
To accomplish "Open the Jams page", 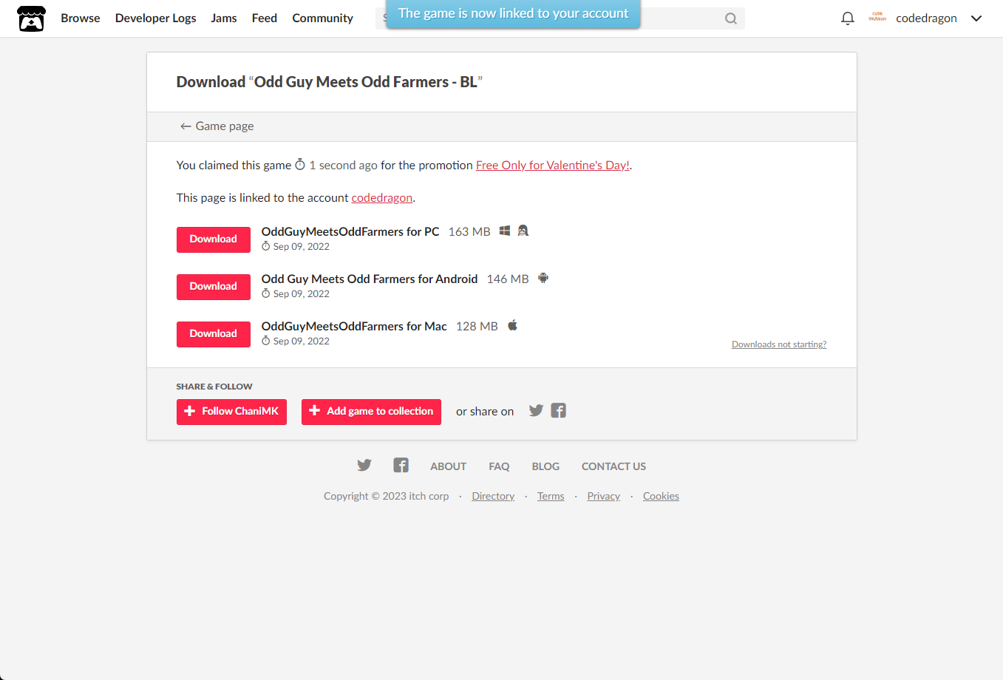I will pyautogui.click(x=224, y=18).
